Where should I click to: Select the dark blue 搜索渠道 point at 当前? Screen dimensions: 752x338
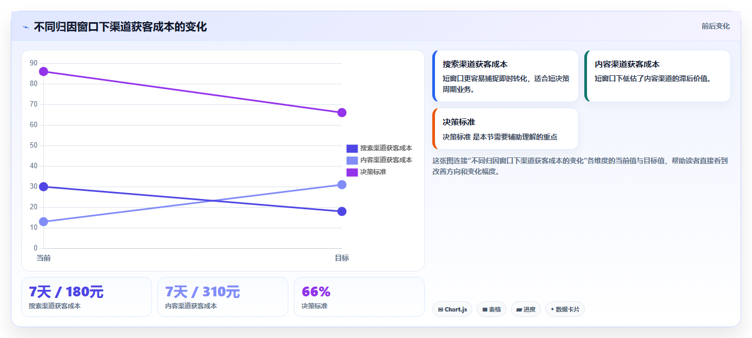pyautogui.click(x=44, y=187)
